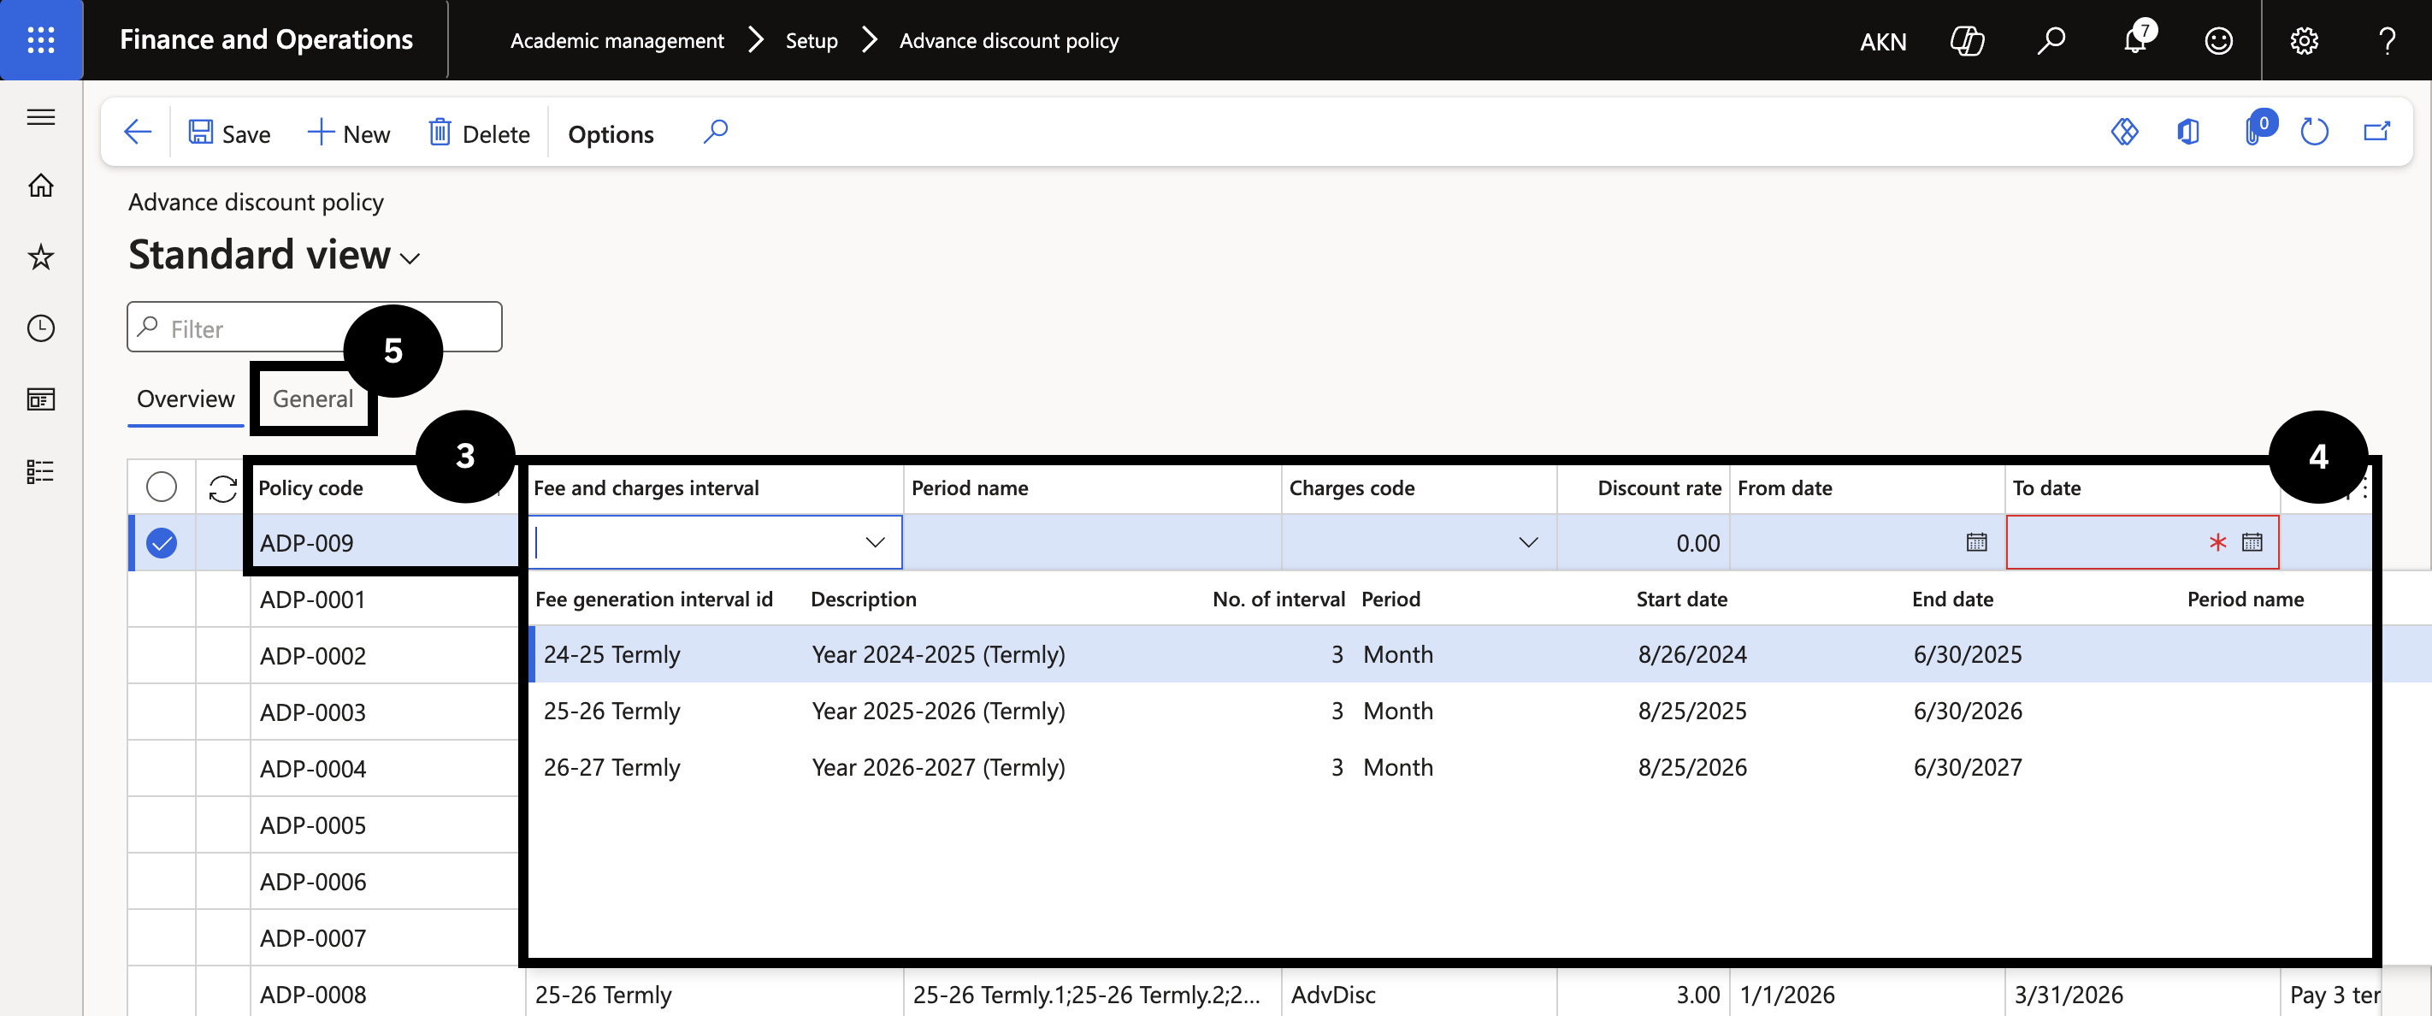Viewport: 2432px width, 1016px height.
Task: Click Discount rate 0.00 field
Action: point(1643,543)
